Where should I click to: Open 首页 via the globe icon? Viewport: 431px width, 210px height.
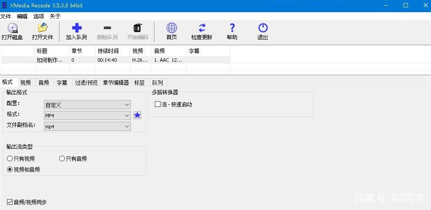(x=172, y=28)
